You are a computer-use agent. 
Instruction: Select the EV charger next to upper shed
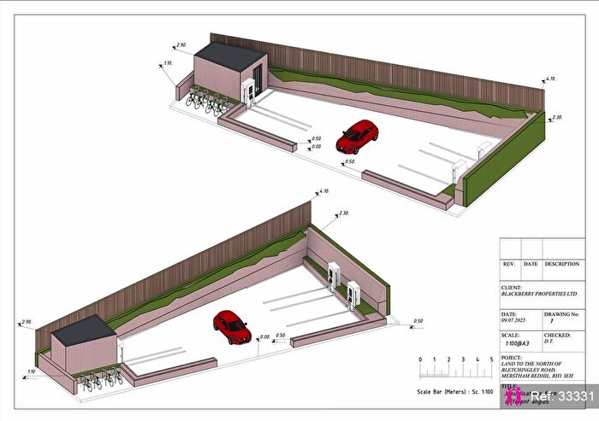coord(249,92)
